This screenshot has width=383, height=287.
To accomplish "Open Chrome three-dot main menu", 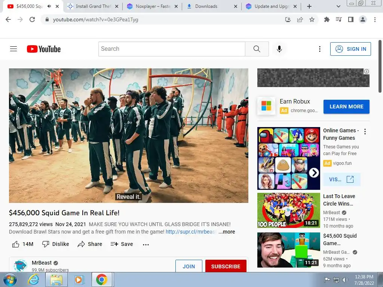I will pyautogui.click(x=375, y=19).
